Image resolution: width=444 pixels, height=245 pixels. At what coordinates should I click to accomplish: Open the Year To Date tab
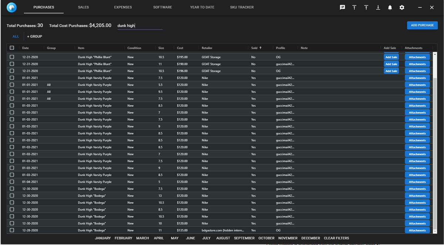[x=202, y=7]
